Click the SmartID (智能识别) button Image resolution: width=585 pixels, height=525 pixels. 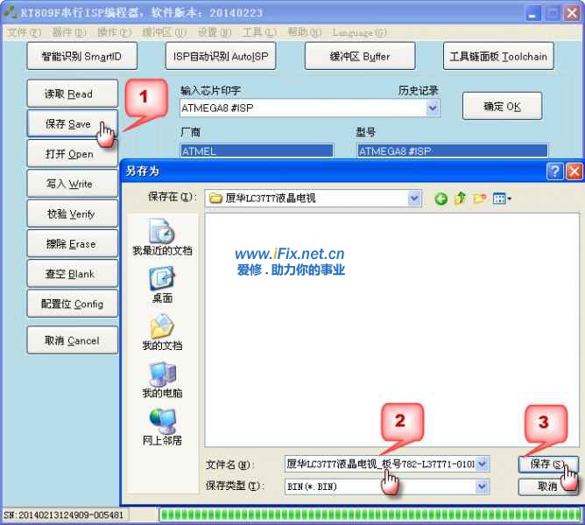(81, 57)
